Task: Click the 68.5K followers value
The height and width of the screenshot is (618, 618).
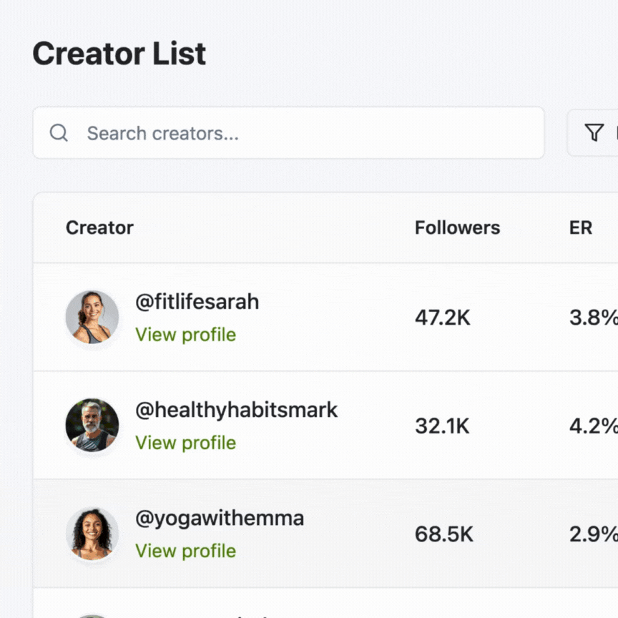Action: [443, 534]
